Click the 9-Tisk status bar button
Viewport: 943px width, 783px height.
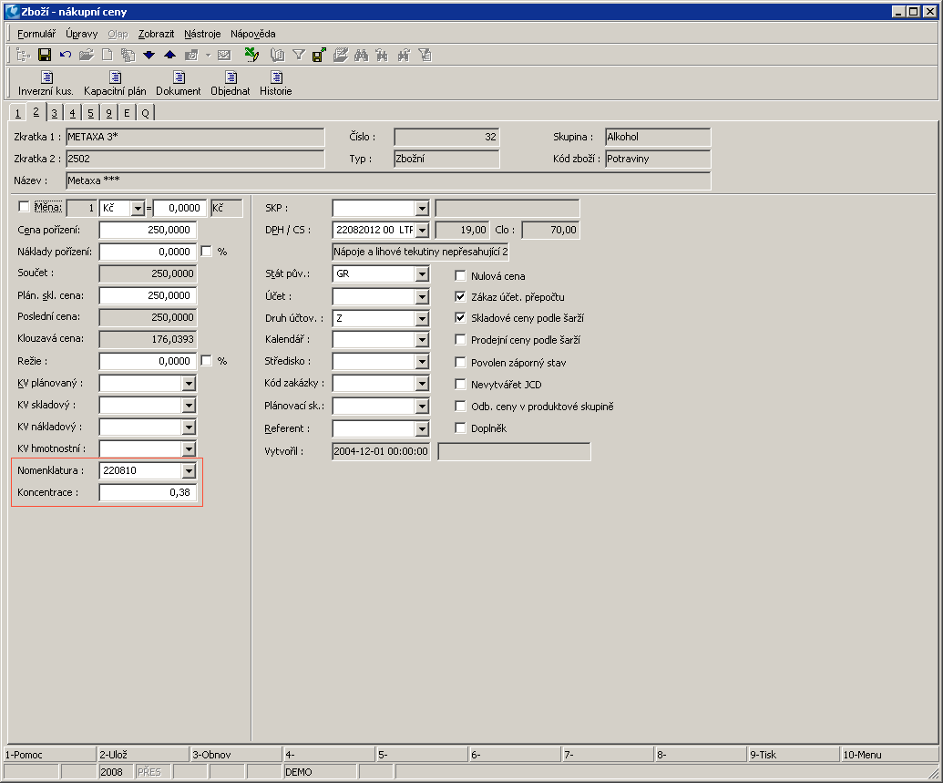point(793,755)
